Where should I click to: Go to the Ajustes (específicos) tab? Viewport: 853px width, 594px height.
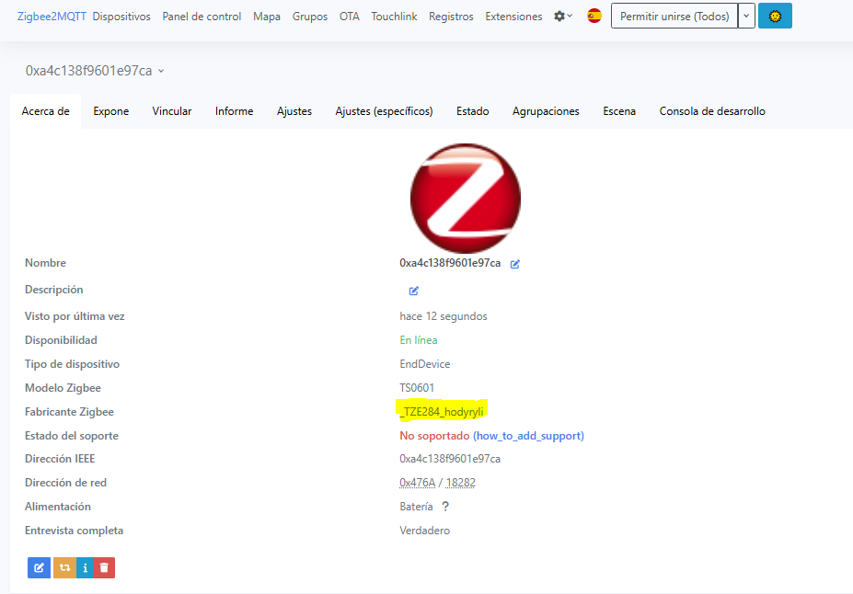coord(384,111)
